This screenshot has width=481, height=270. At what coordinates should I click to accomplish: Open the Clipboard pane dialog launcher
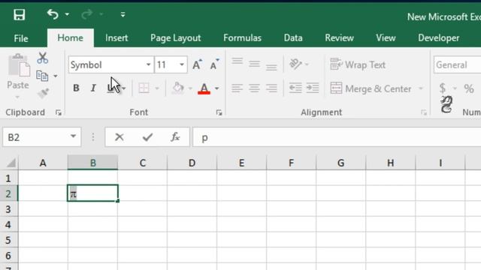(59, 112)
